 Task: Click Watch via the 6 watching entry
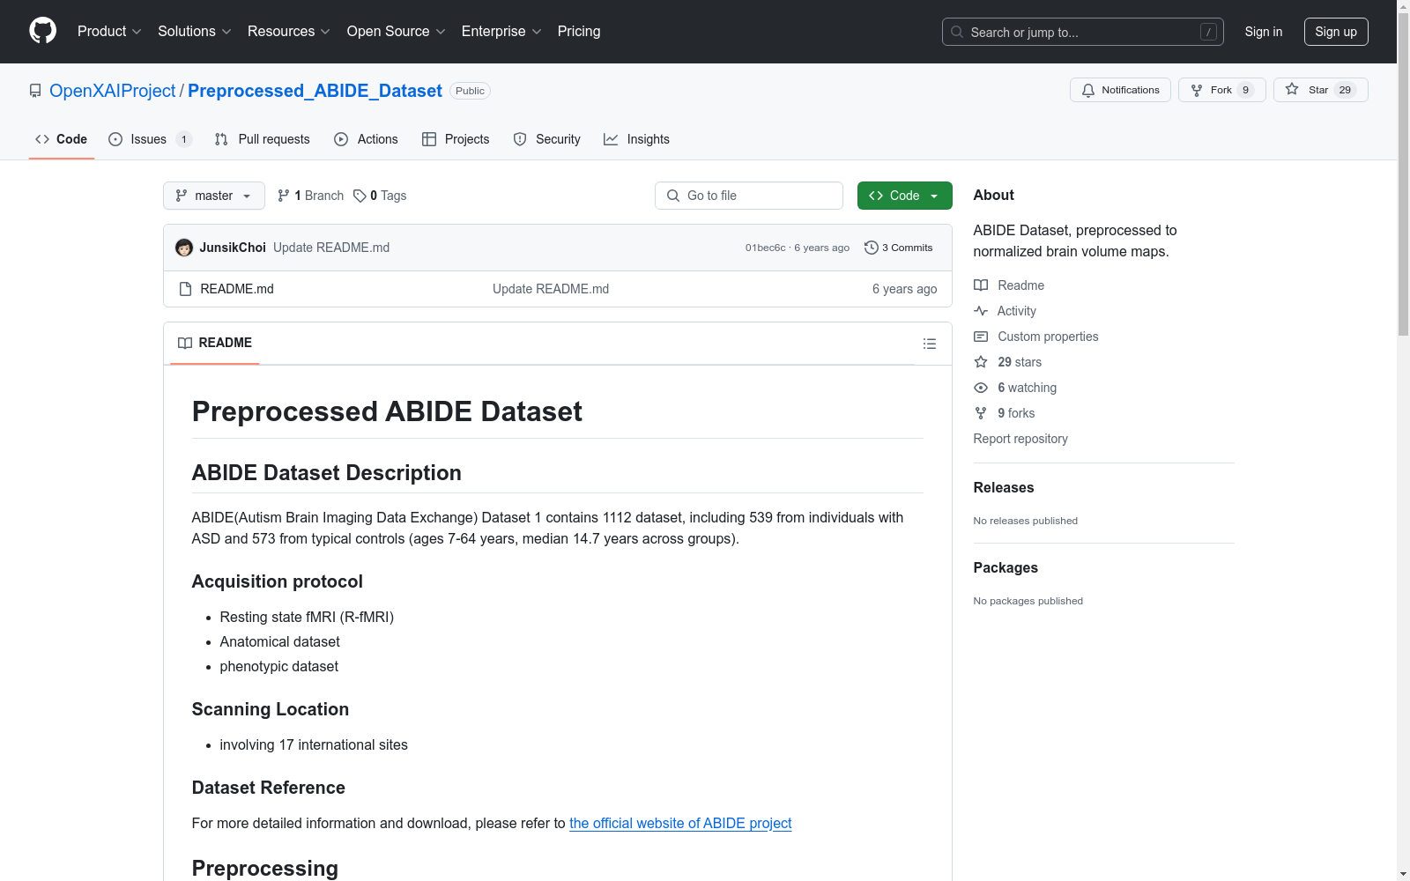click(1026, 388)
